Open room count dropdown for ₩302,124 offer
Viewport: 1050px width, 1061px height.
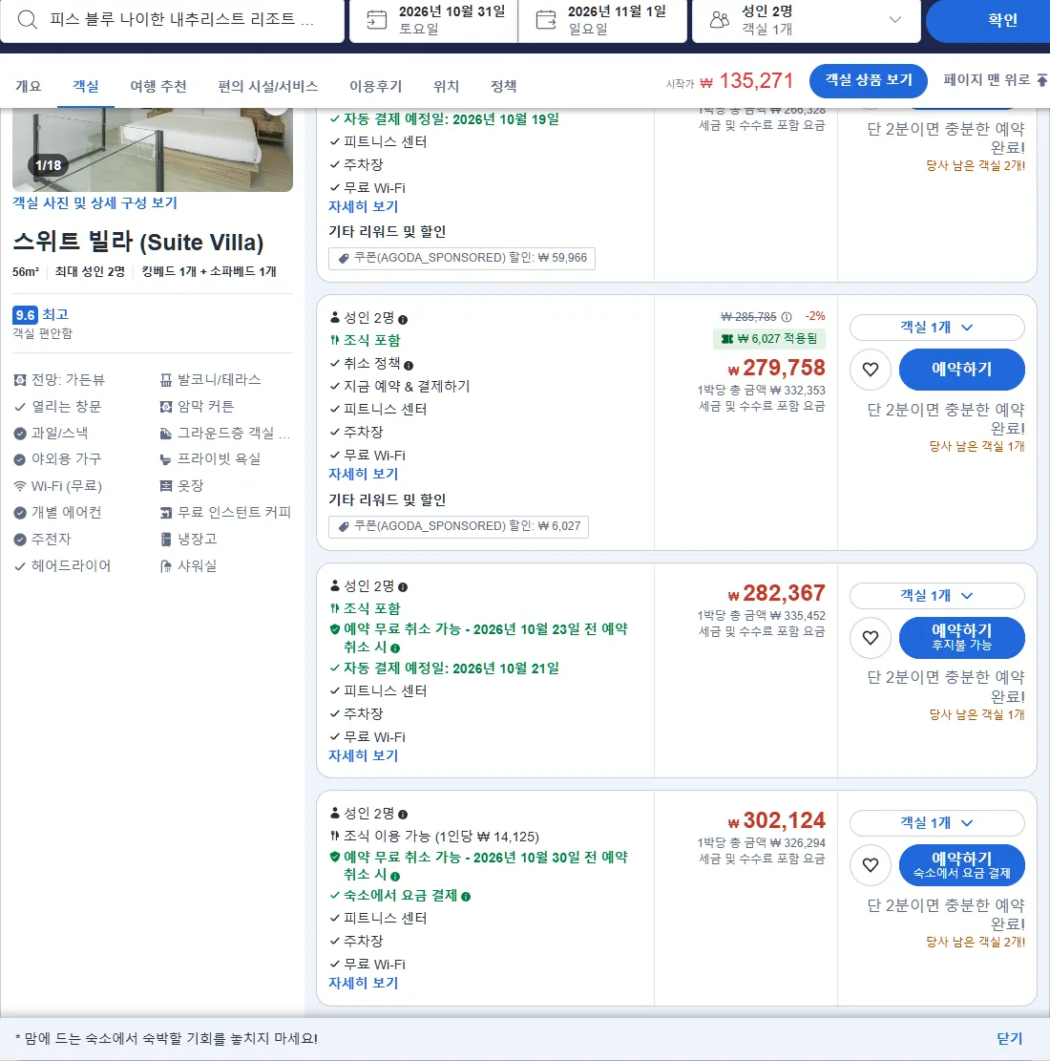(x=937, y=823)
